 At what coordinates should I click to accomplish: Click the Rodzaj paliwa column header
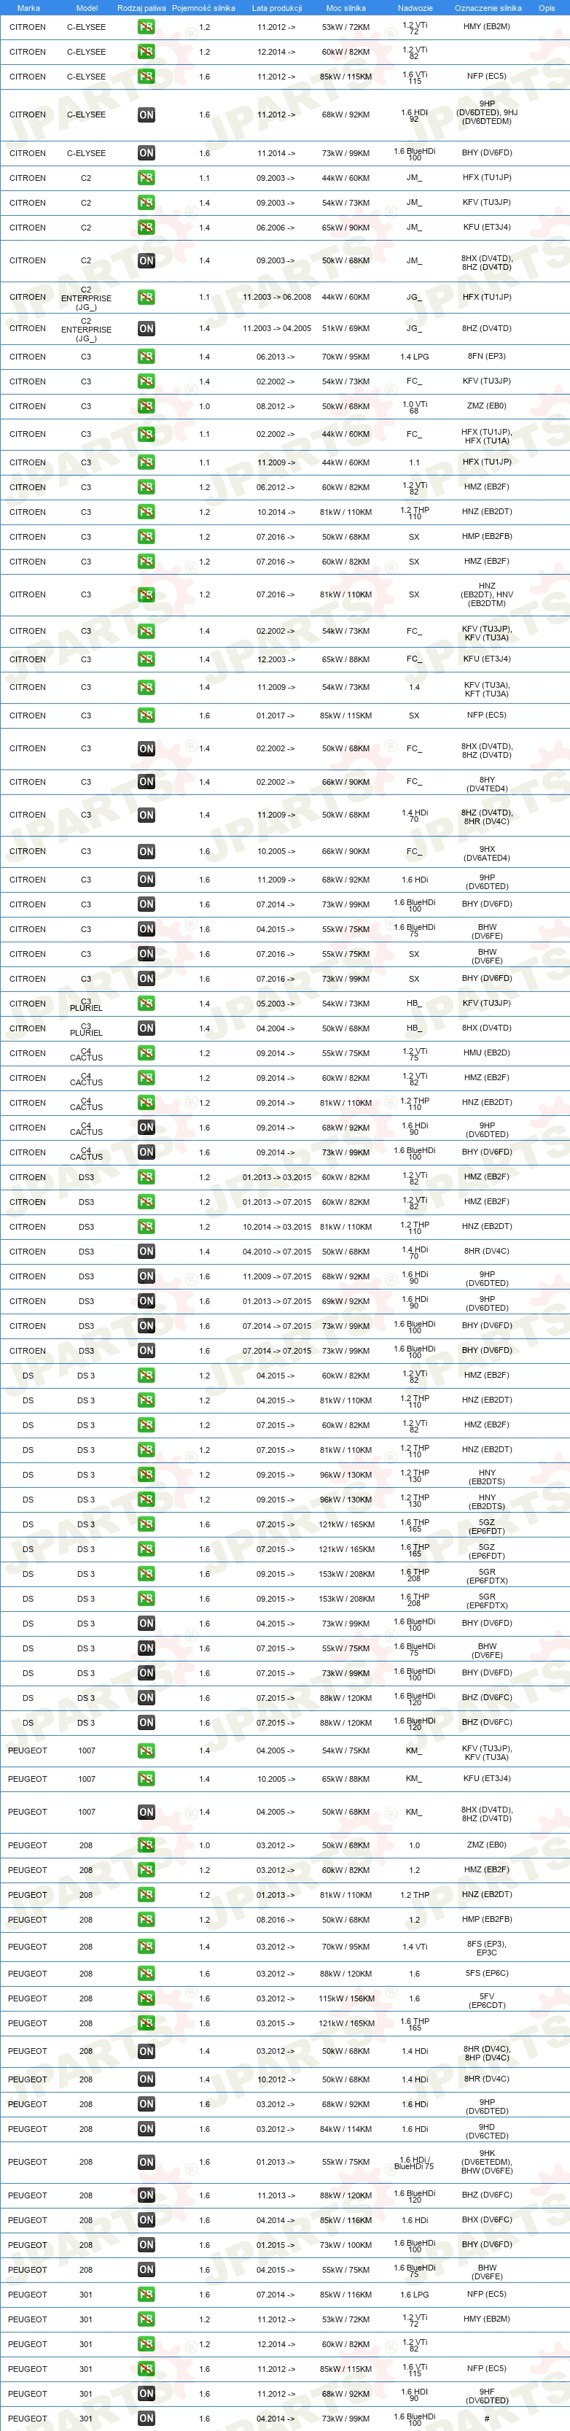coord(141,7)
